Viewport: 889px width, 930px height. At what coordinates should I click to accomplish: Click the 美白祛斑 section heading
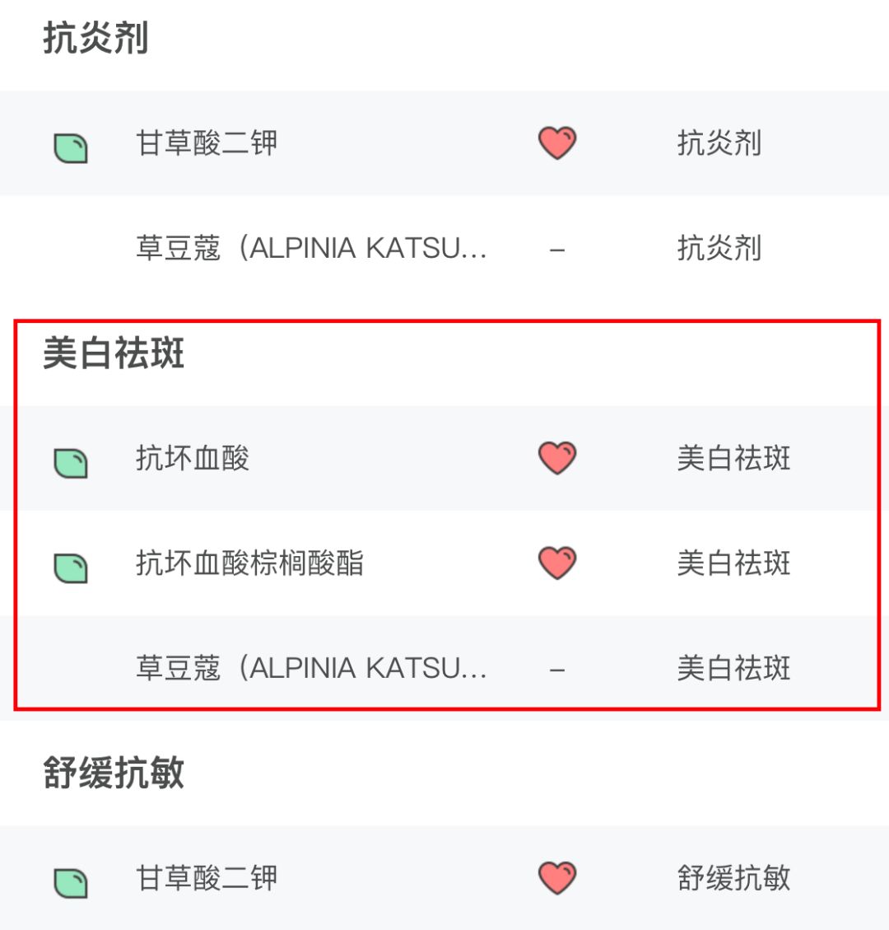(x=114, y=354)
